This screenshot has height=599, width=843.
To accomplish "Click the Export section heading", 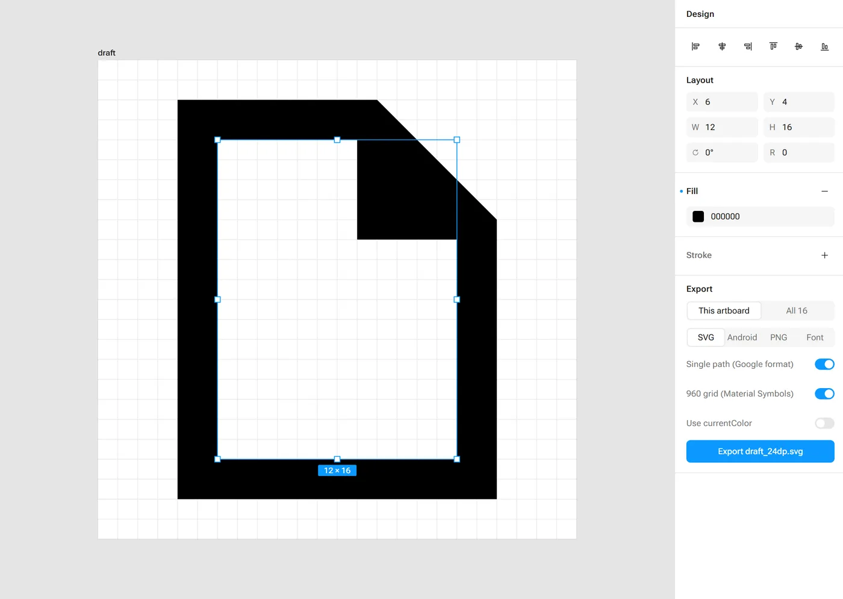I will (x=699, y=289).
